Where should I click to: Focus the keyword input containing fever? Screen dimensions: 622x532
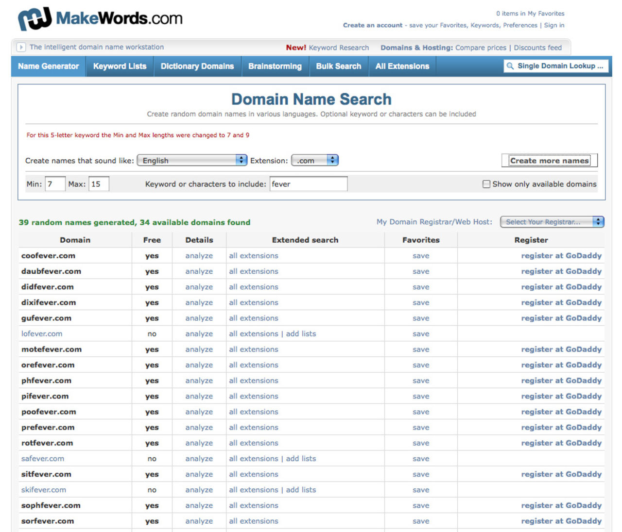click(308, 184)
